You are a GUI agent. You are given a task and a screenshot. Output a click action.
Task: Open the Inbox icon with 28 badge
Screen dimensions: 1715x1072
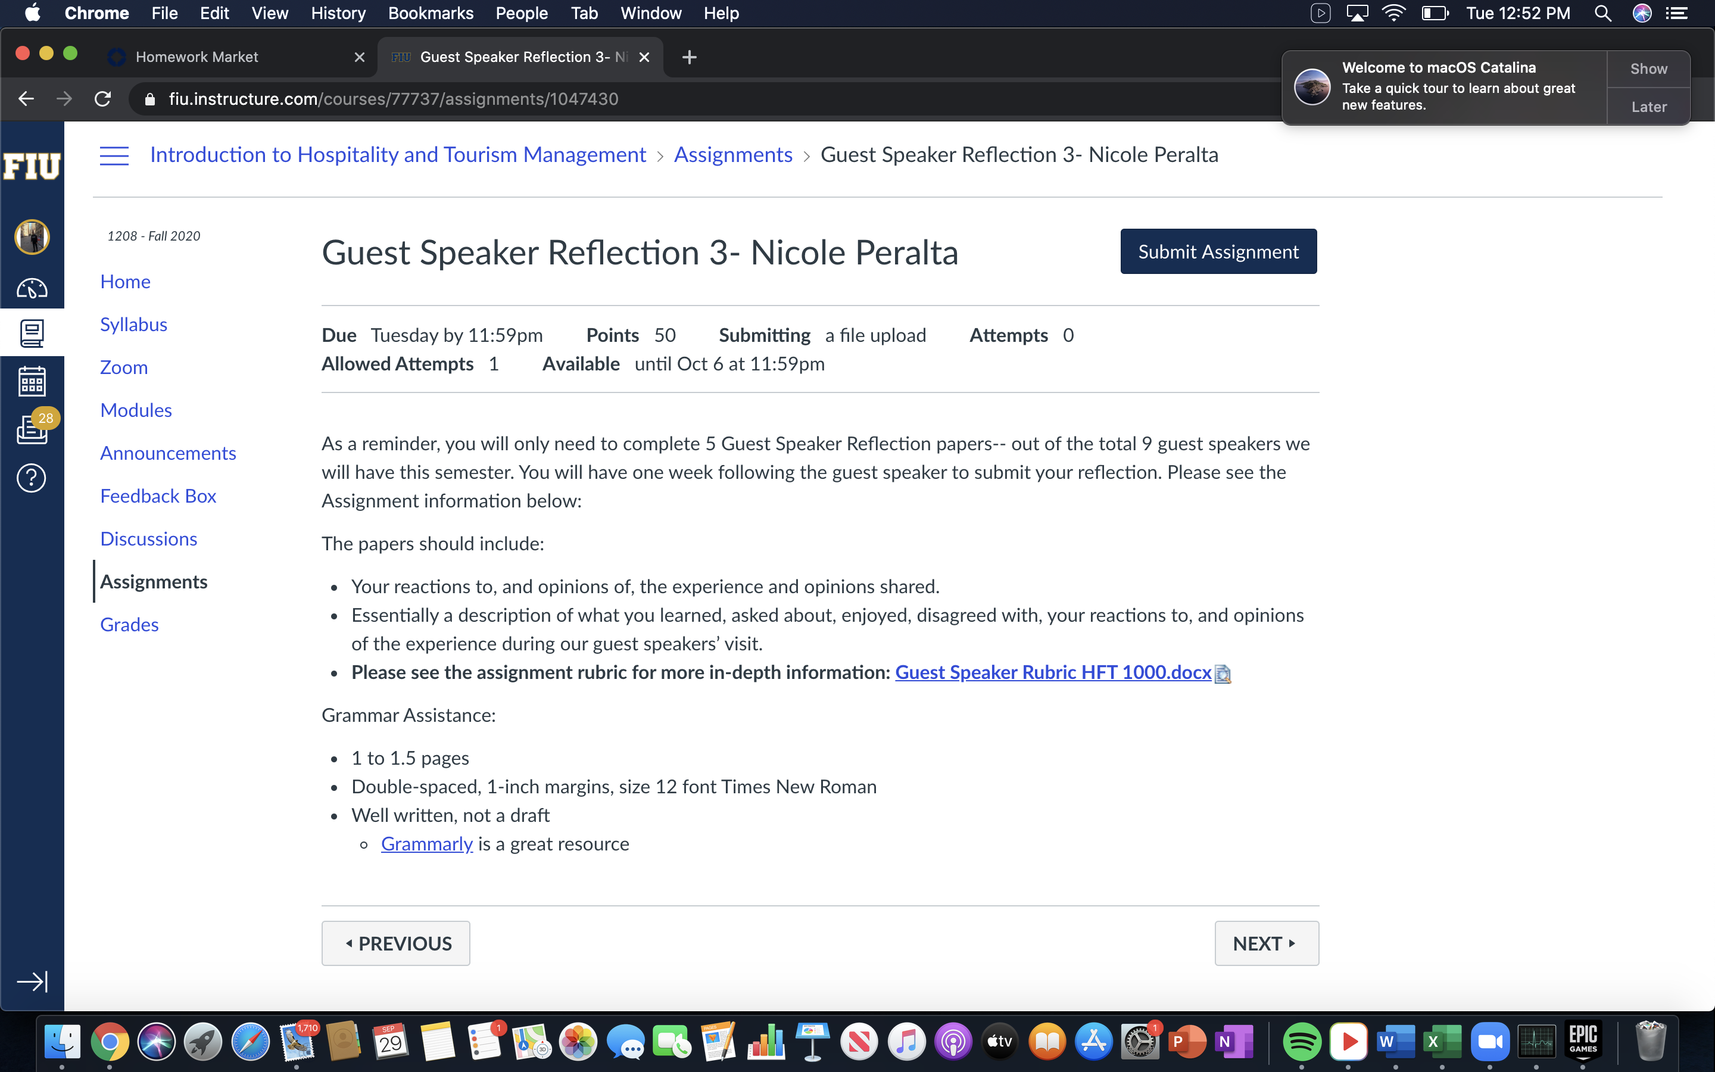[33, 428]
